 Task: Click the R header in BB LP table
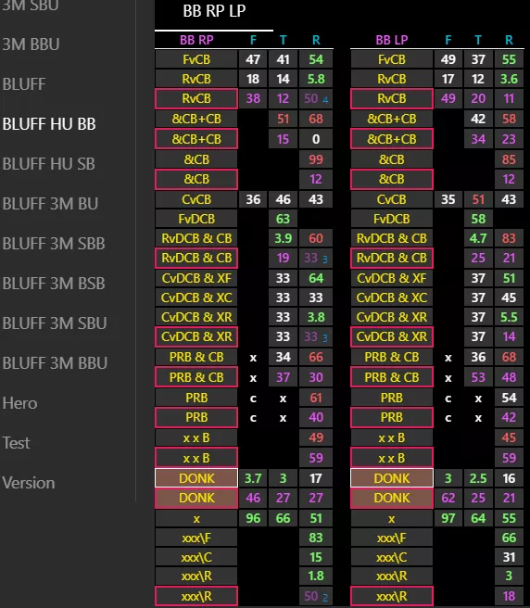click(509, 40)
